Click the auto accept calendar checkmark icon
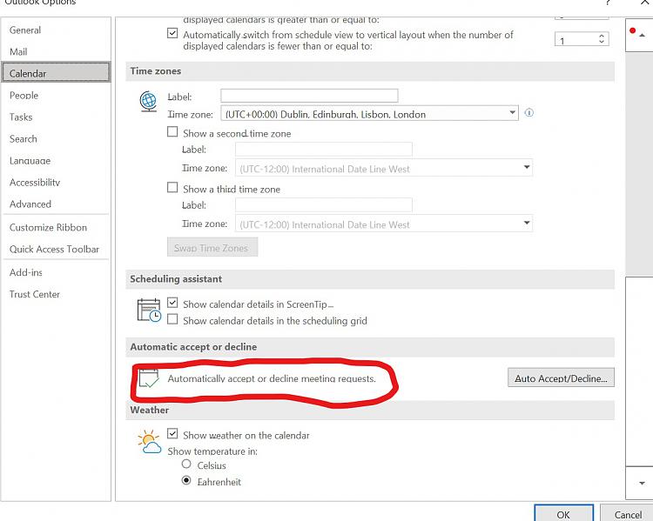 (x=149, y=378)
